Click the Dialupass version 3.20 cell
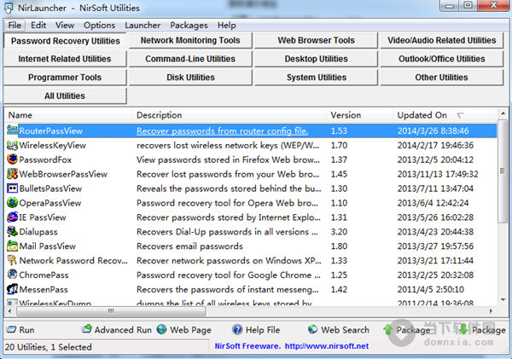512x359 pixels. click(x=339, y=232)
